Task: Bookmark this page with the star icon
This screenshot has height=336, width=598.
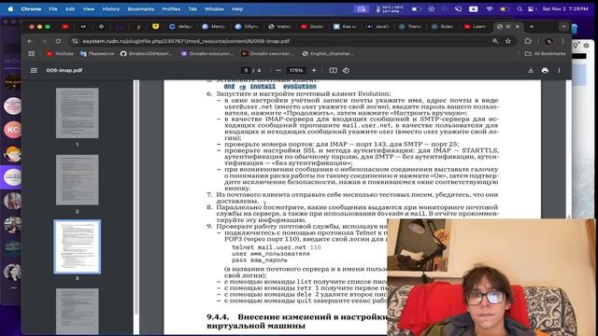Action: (x=508, y=41)
